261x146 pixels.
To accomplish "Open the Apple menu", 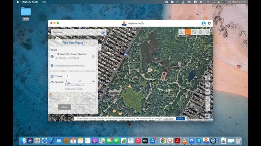I will pyautogui.click(x=18, y=2).
